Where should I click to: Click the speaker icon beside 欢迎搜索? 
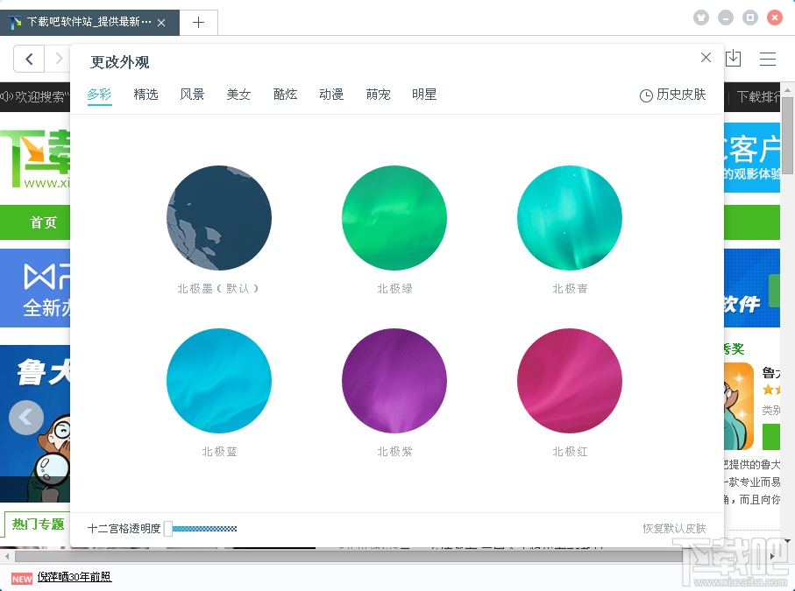(x=7, y=97)
